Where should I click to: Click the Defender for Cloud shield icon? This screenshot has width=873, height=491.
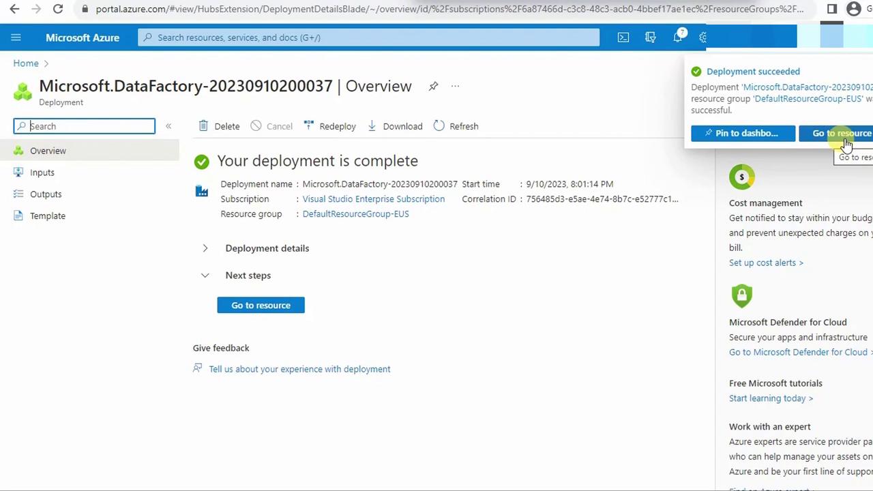(x=741, y=296)
